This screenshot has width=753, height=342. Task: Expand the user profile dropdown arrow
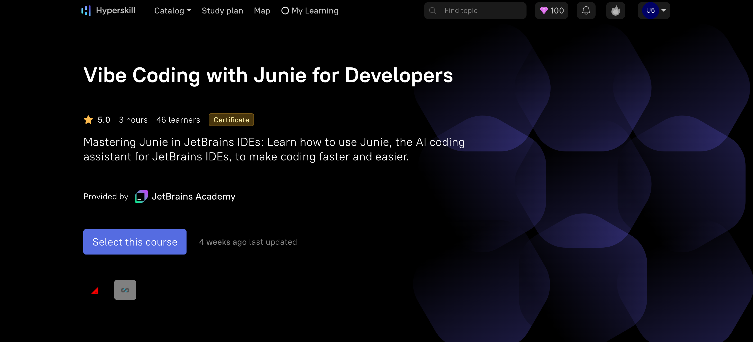point(664,11)
